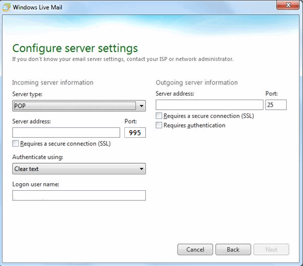Click incoming SSL secure connection label text
Viewport: 303px width, 266px height.
(65, 143)
